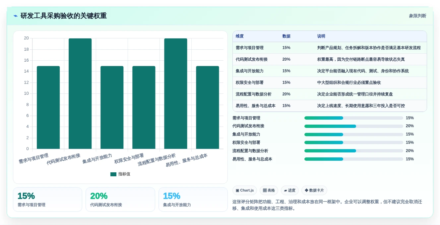Click the 维度 table column header
440x225 pixels.
pyautogui.click(x=240, y=36)
